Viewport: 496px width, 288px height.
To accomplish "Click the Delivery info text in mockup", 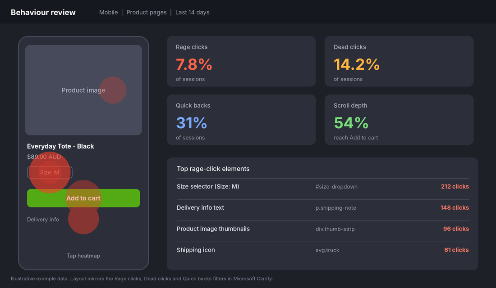I will 43,220.
